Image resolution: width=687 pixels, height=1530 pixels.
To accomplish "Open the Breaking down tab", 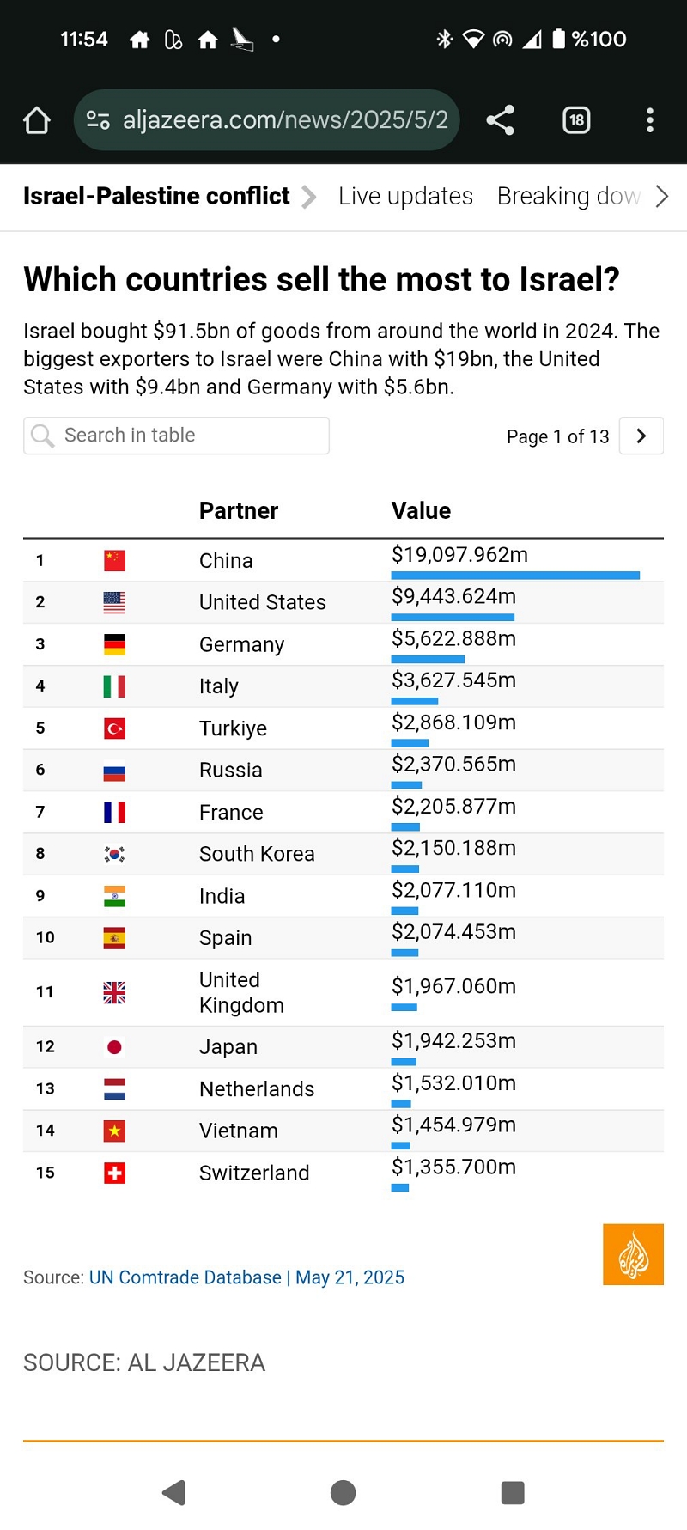I will click(568, 197).
